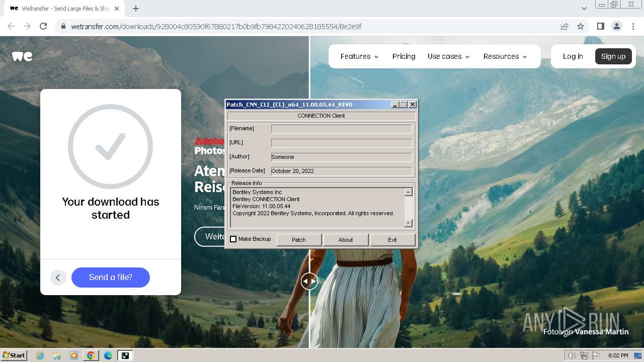The height and width of the screenshot is (362, 644).
Task: Open Internet Explorer from taskbar
Action: [40, 355]
